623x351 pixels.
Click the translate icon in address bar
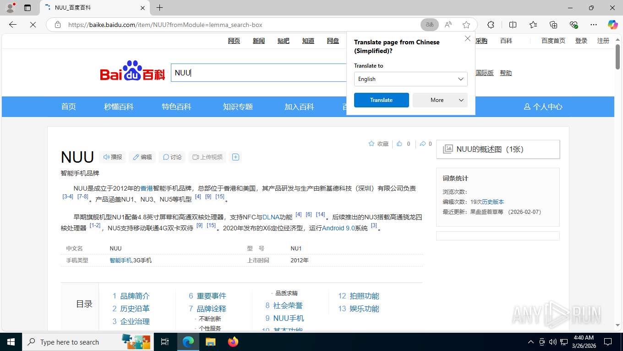click(430, 25)
